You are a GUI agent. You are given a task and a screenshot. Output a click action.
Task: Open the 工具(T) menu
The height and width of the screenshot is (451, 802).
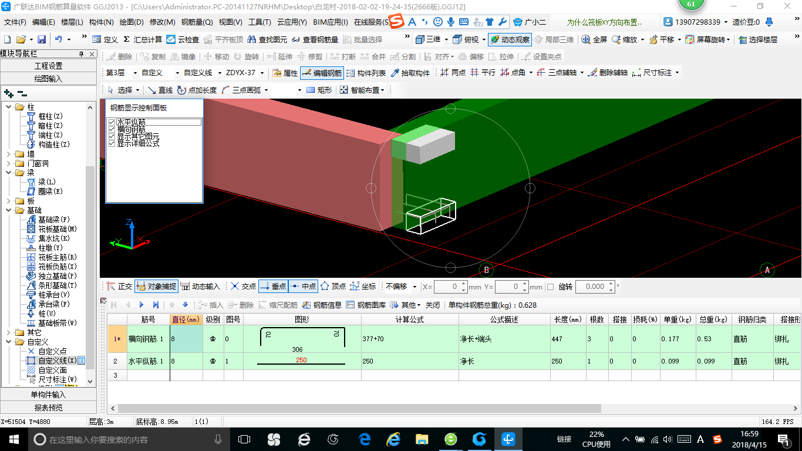[x=260, y=22]
